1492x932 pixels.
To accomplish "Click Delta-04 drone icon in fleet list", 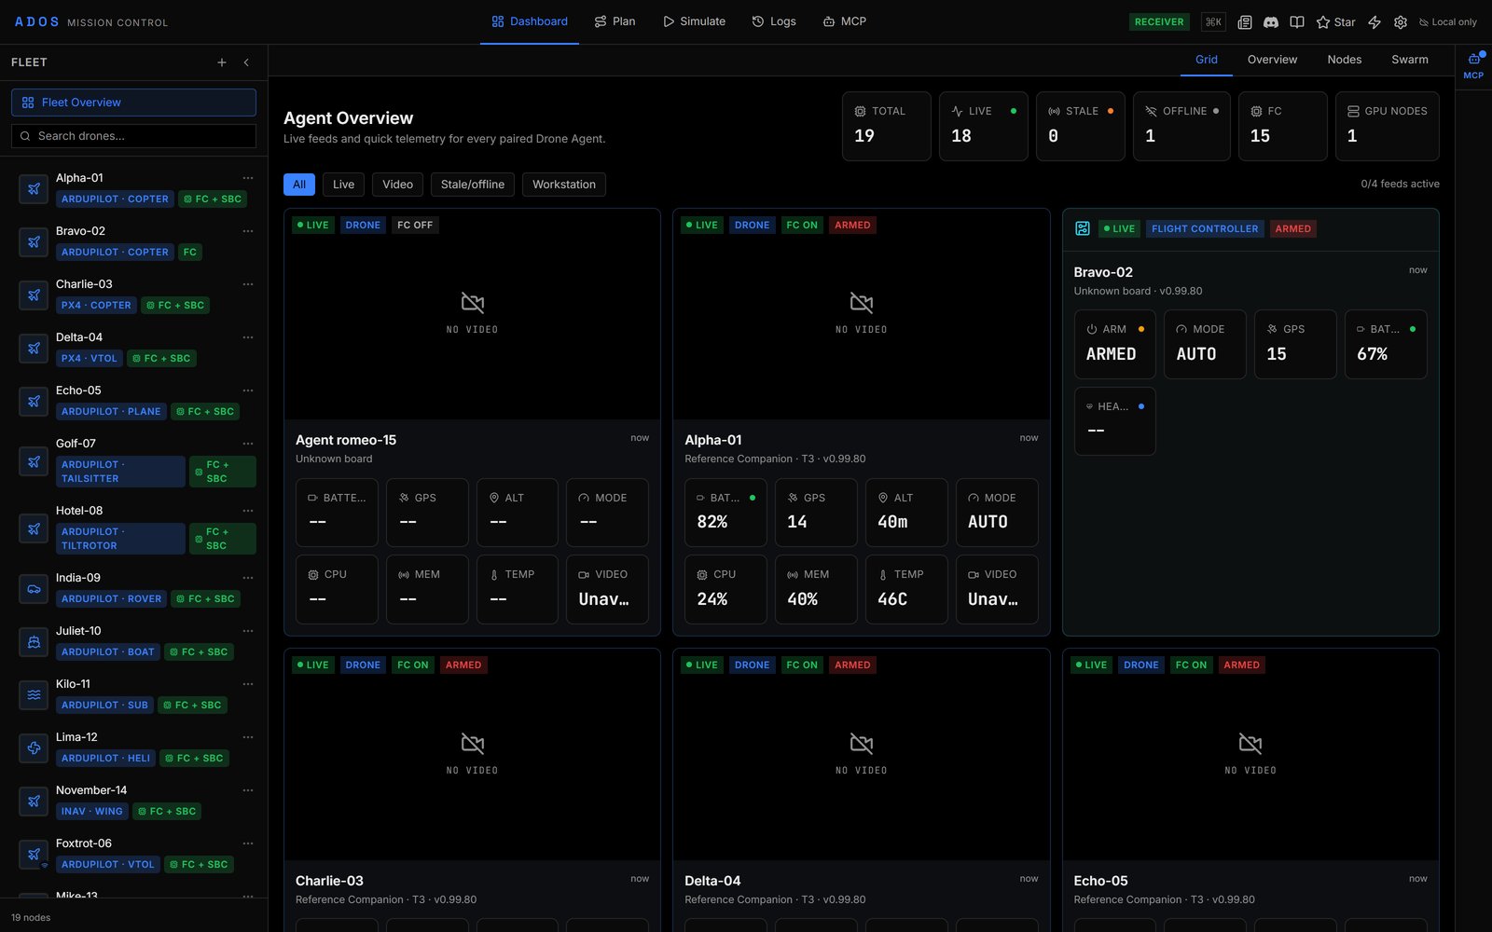I will 34,349.
